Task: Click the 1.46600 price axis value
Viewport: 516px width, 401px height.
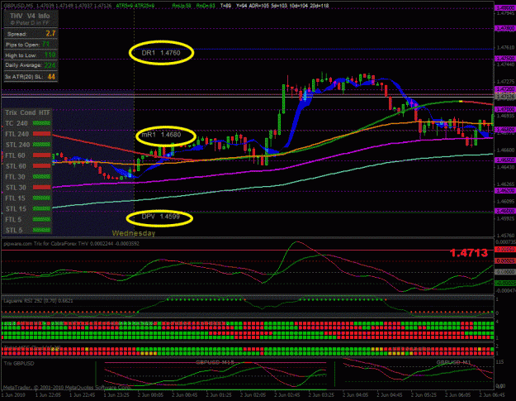Action: tap(505, 150)
